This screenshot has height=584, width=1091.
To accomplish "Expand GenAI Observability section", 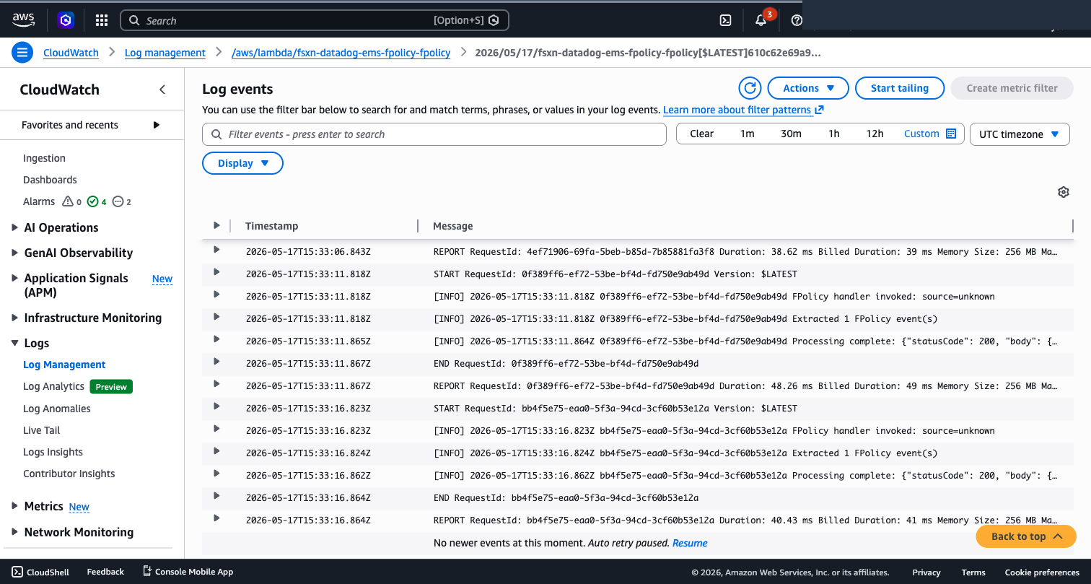I will tap(15, 253).
